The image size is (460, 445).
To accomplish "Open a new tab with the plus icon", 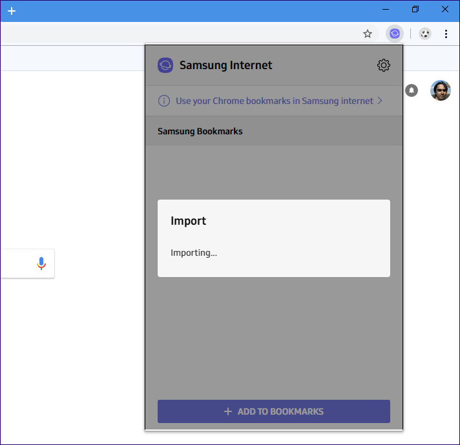I will coord(12,11).
